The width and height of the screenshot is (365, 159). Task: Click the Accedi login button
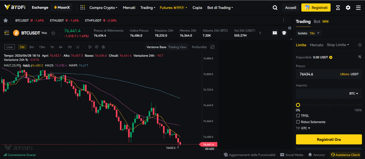click(290, 8)
